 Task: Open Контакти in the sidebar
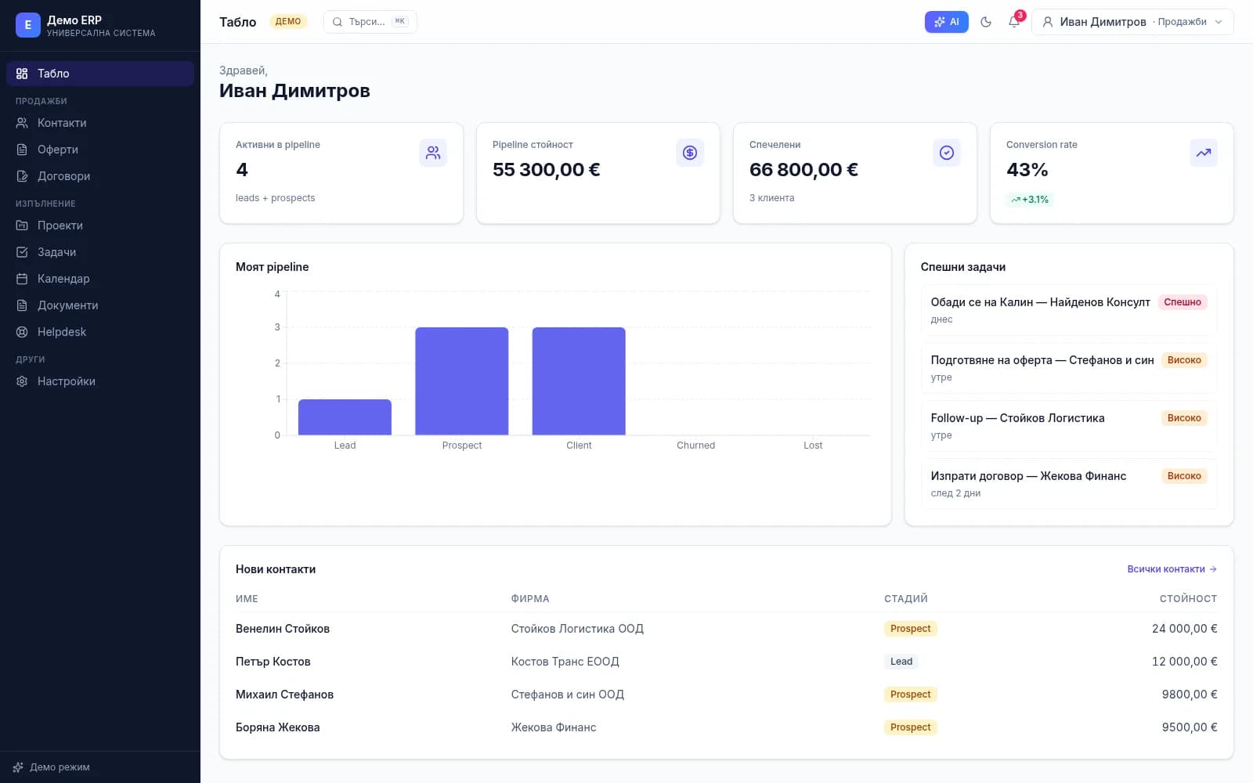(100, 123)
